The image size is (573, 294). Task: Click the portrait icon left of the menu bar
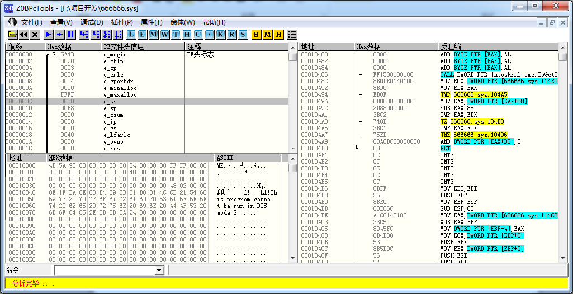coord(13,22)
